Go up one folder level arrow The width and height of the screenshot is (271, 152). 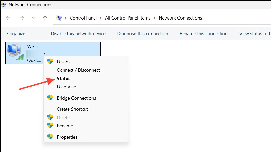45,18
